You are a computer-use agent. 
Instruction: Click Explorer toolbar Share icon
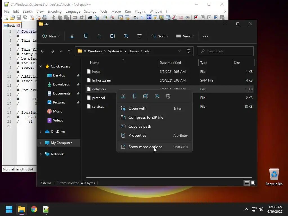[126, 36]
